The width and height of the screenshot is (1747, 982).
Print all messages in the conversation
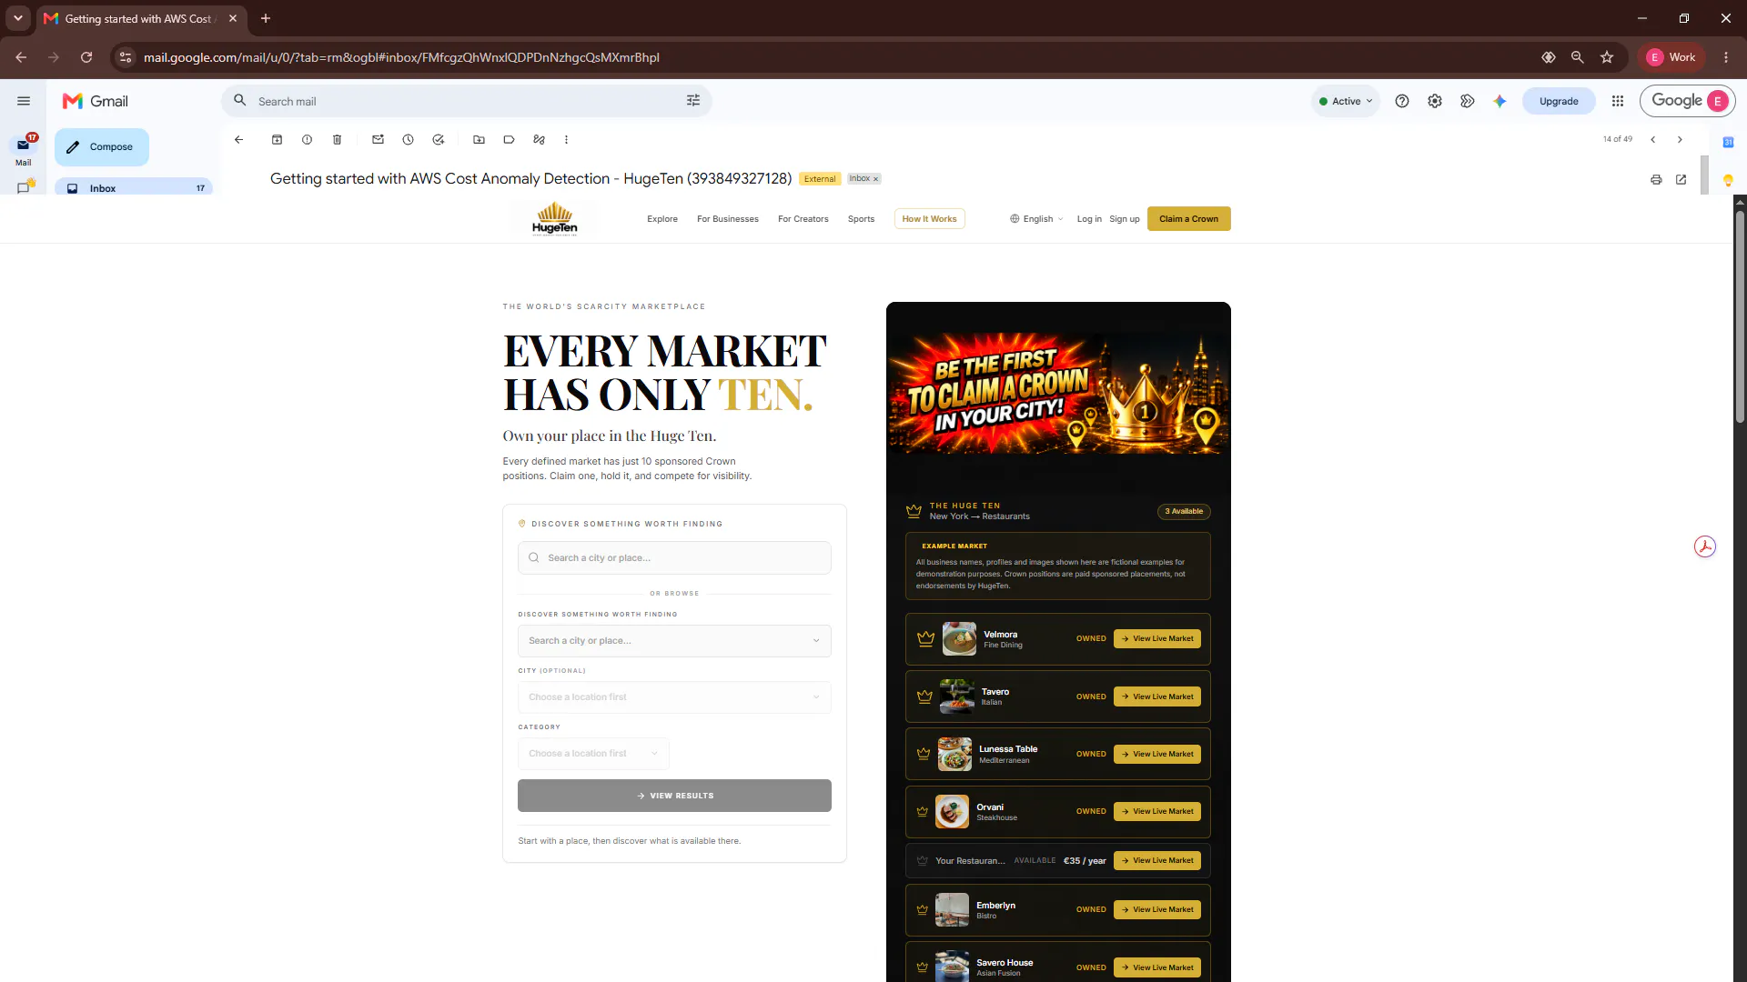tap(1656, 180)
